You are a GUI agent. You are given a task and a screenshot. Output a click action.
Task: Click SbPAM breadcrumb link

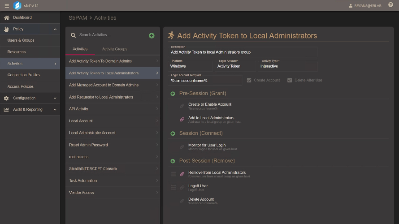pyautogui.click(x=78, y=18)
